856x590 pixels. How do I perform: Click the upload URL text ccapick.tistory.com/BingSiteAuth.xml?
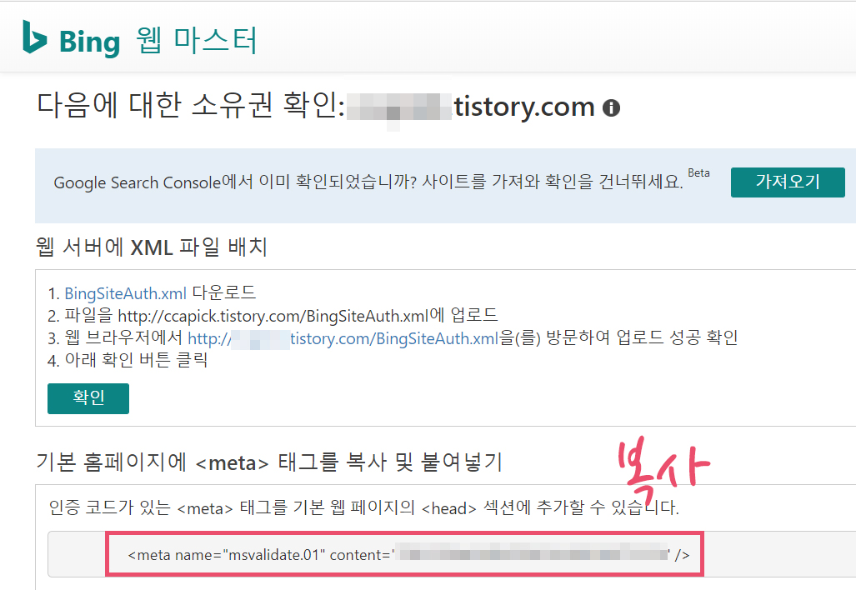pyautogui.click(x=273, y=316)
